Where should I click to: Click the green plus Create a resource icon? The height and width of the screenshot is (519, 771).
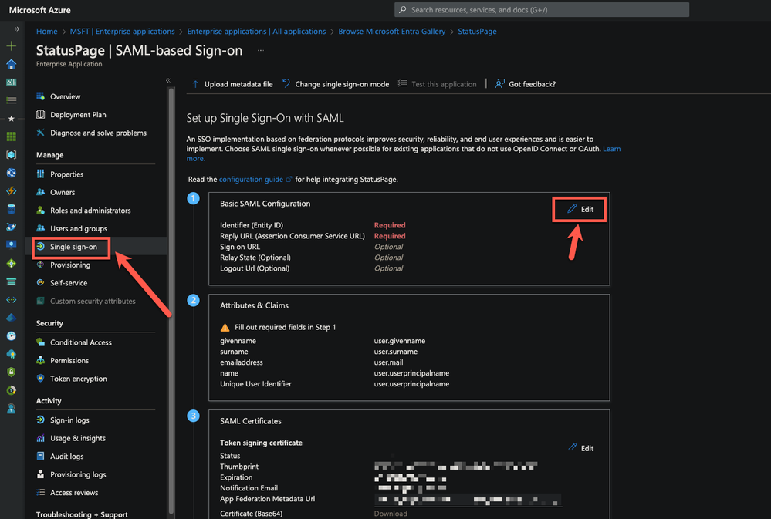click(x=12, y=46)
